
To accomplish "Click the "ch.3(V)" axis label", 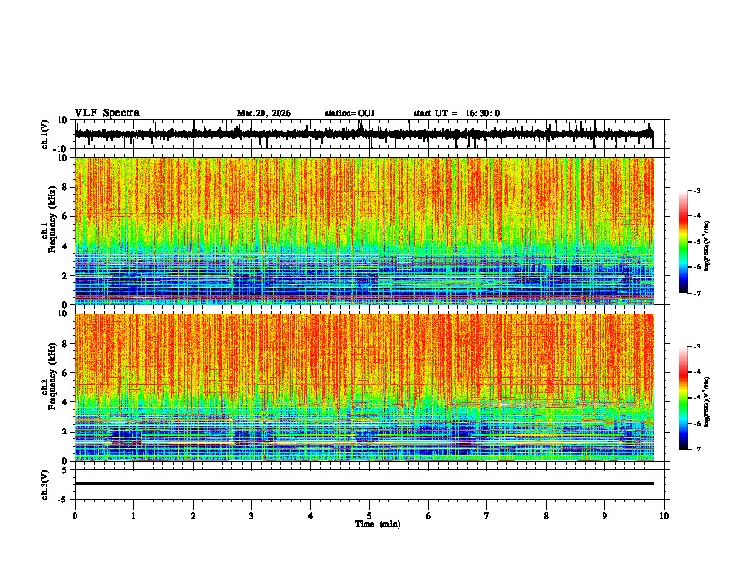I will tap(45, 485).
